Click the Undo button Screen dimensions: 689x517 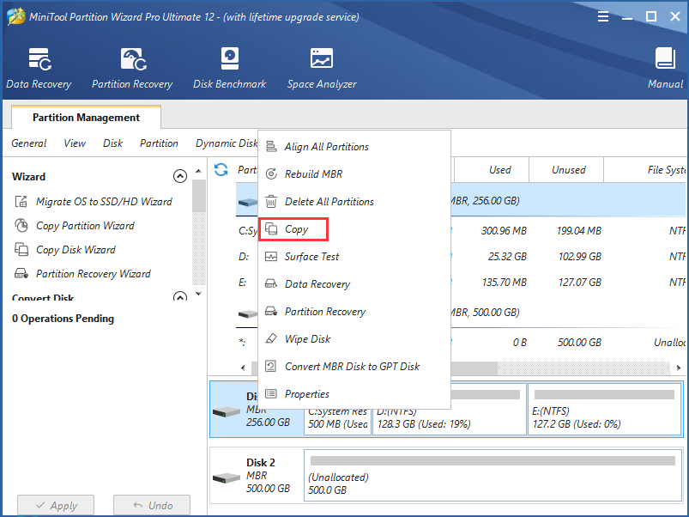click(x=152, y=505)
